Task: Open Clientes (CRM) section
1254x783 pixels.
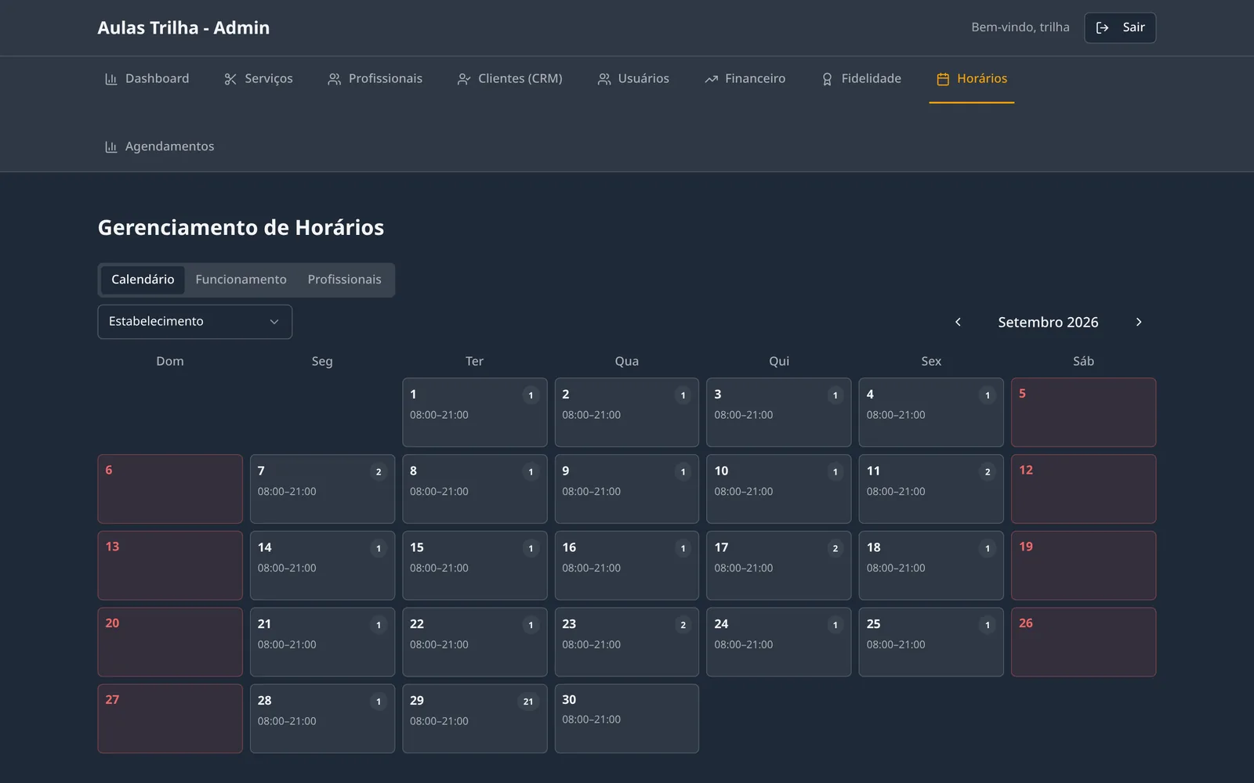Action: click(x=509, y=78)
